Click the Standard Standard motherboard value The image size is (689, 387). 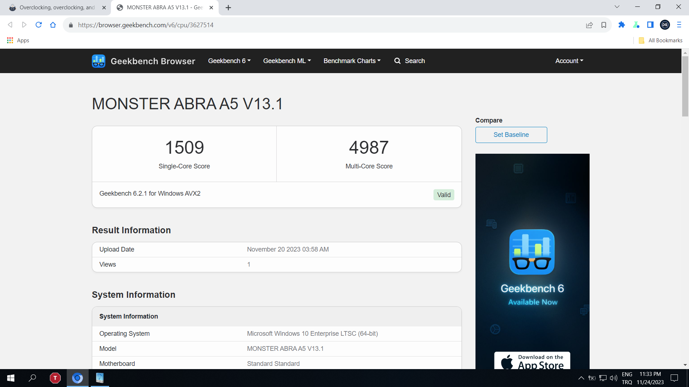point(273,364)
